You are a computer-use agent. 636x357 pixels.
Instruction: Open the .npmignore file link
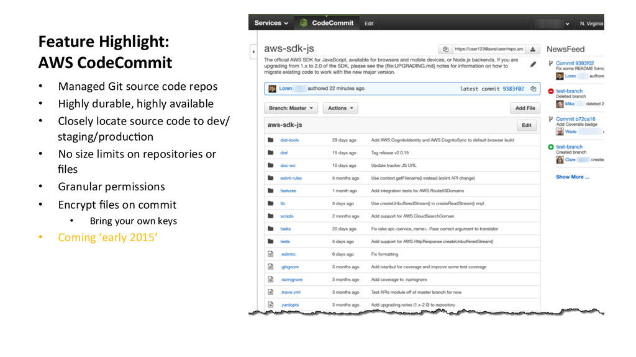(291, 280)
